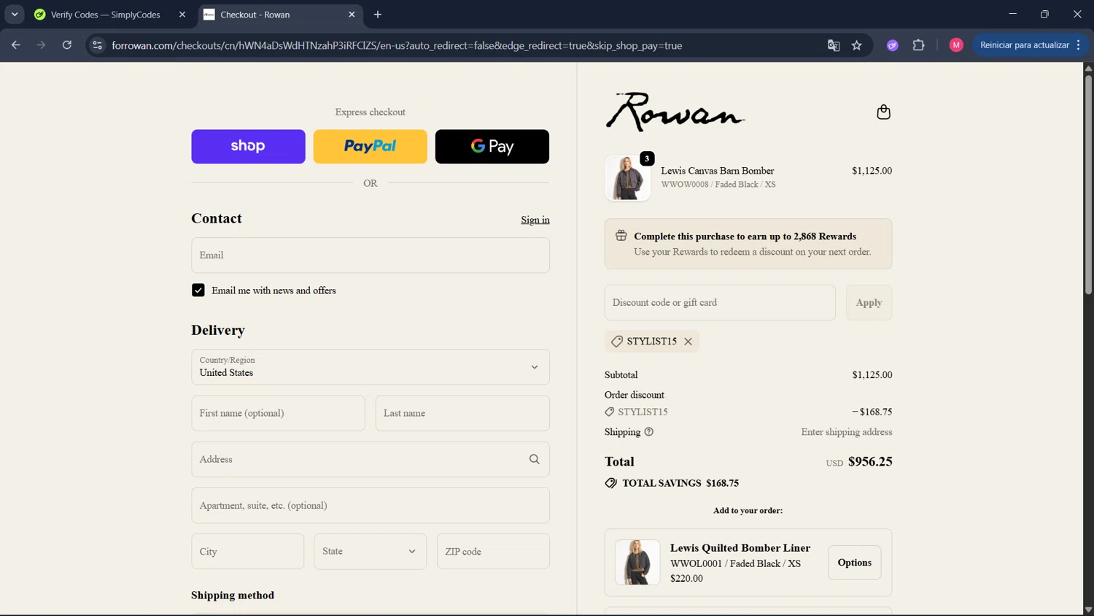Open the shopping bag cart icon
This screenshot has width=1094, height=616.
pos(883,112)
